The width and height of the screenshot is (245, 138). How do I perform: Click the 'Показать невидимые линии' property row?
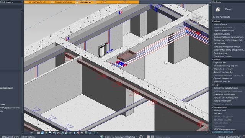(x=229, y=47)
